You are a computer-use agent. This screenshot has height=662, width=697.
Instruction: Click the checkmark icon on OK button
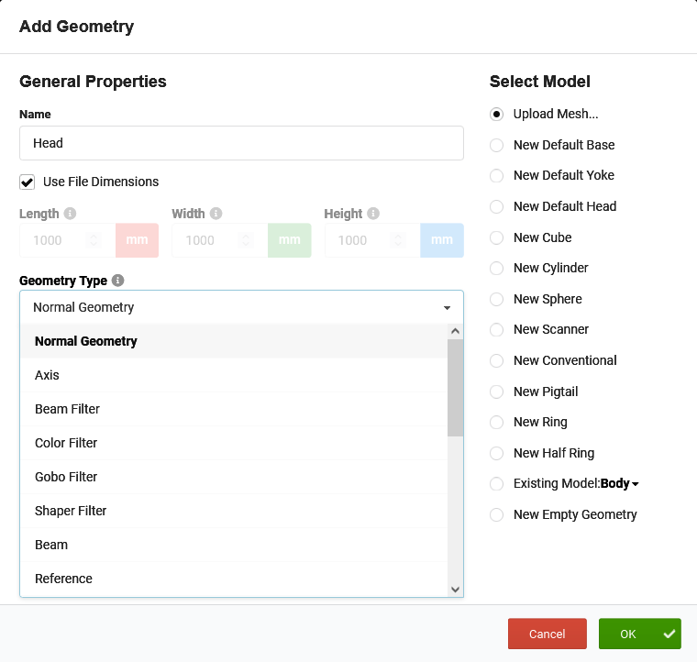pyautogui.click(x=669, y=634)
